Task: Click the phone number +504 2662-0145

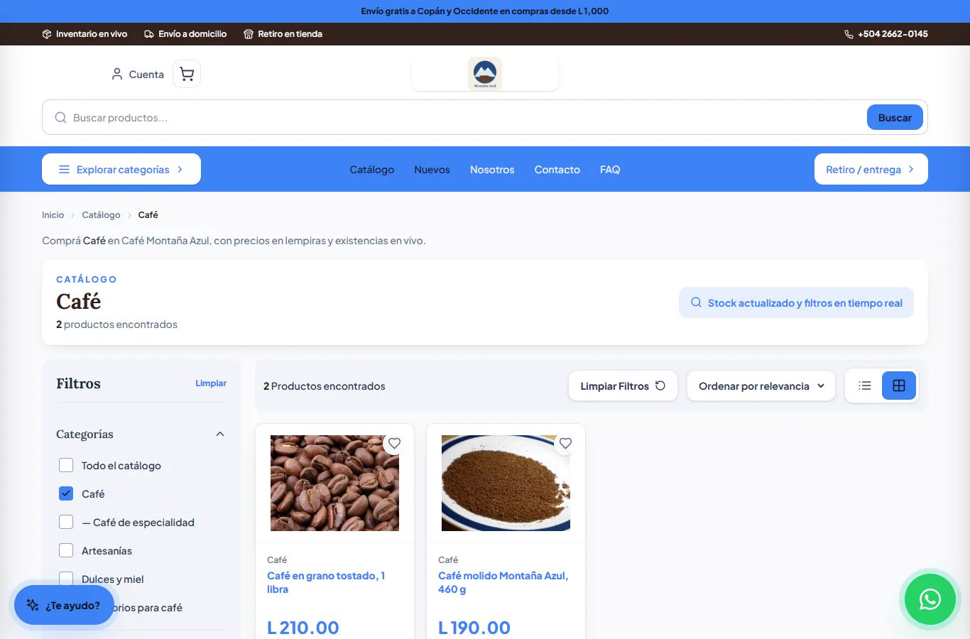Action: (886, 34)
